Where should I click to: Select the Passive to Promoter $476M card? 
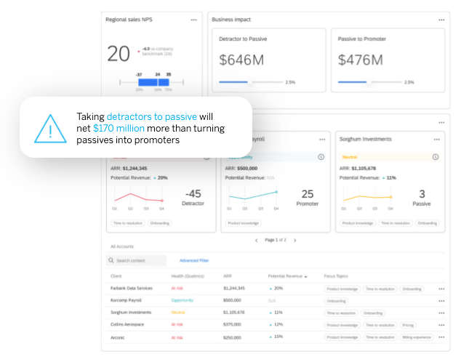pyautogui.click(x=388, y=60)
